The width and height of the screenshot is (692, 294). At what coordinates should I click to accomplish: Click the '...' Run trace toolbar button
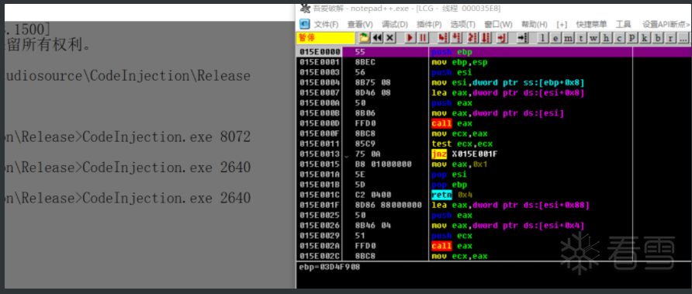click(683, 39)
